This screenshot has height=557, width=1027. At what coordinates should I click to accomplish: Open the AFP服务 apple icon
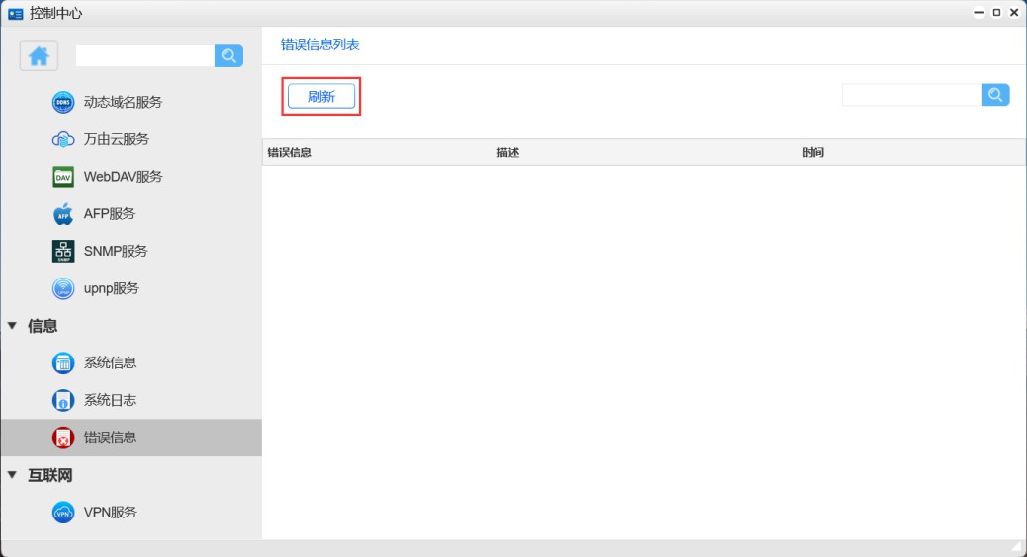click(63, 214)
